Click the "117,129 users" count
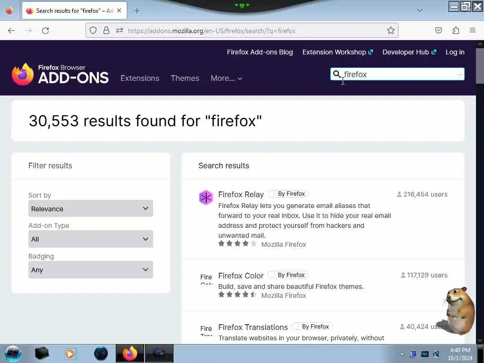This screenshot has height=363, width=484. tap(424, 276)
